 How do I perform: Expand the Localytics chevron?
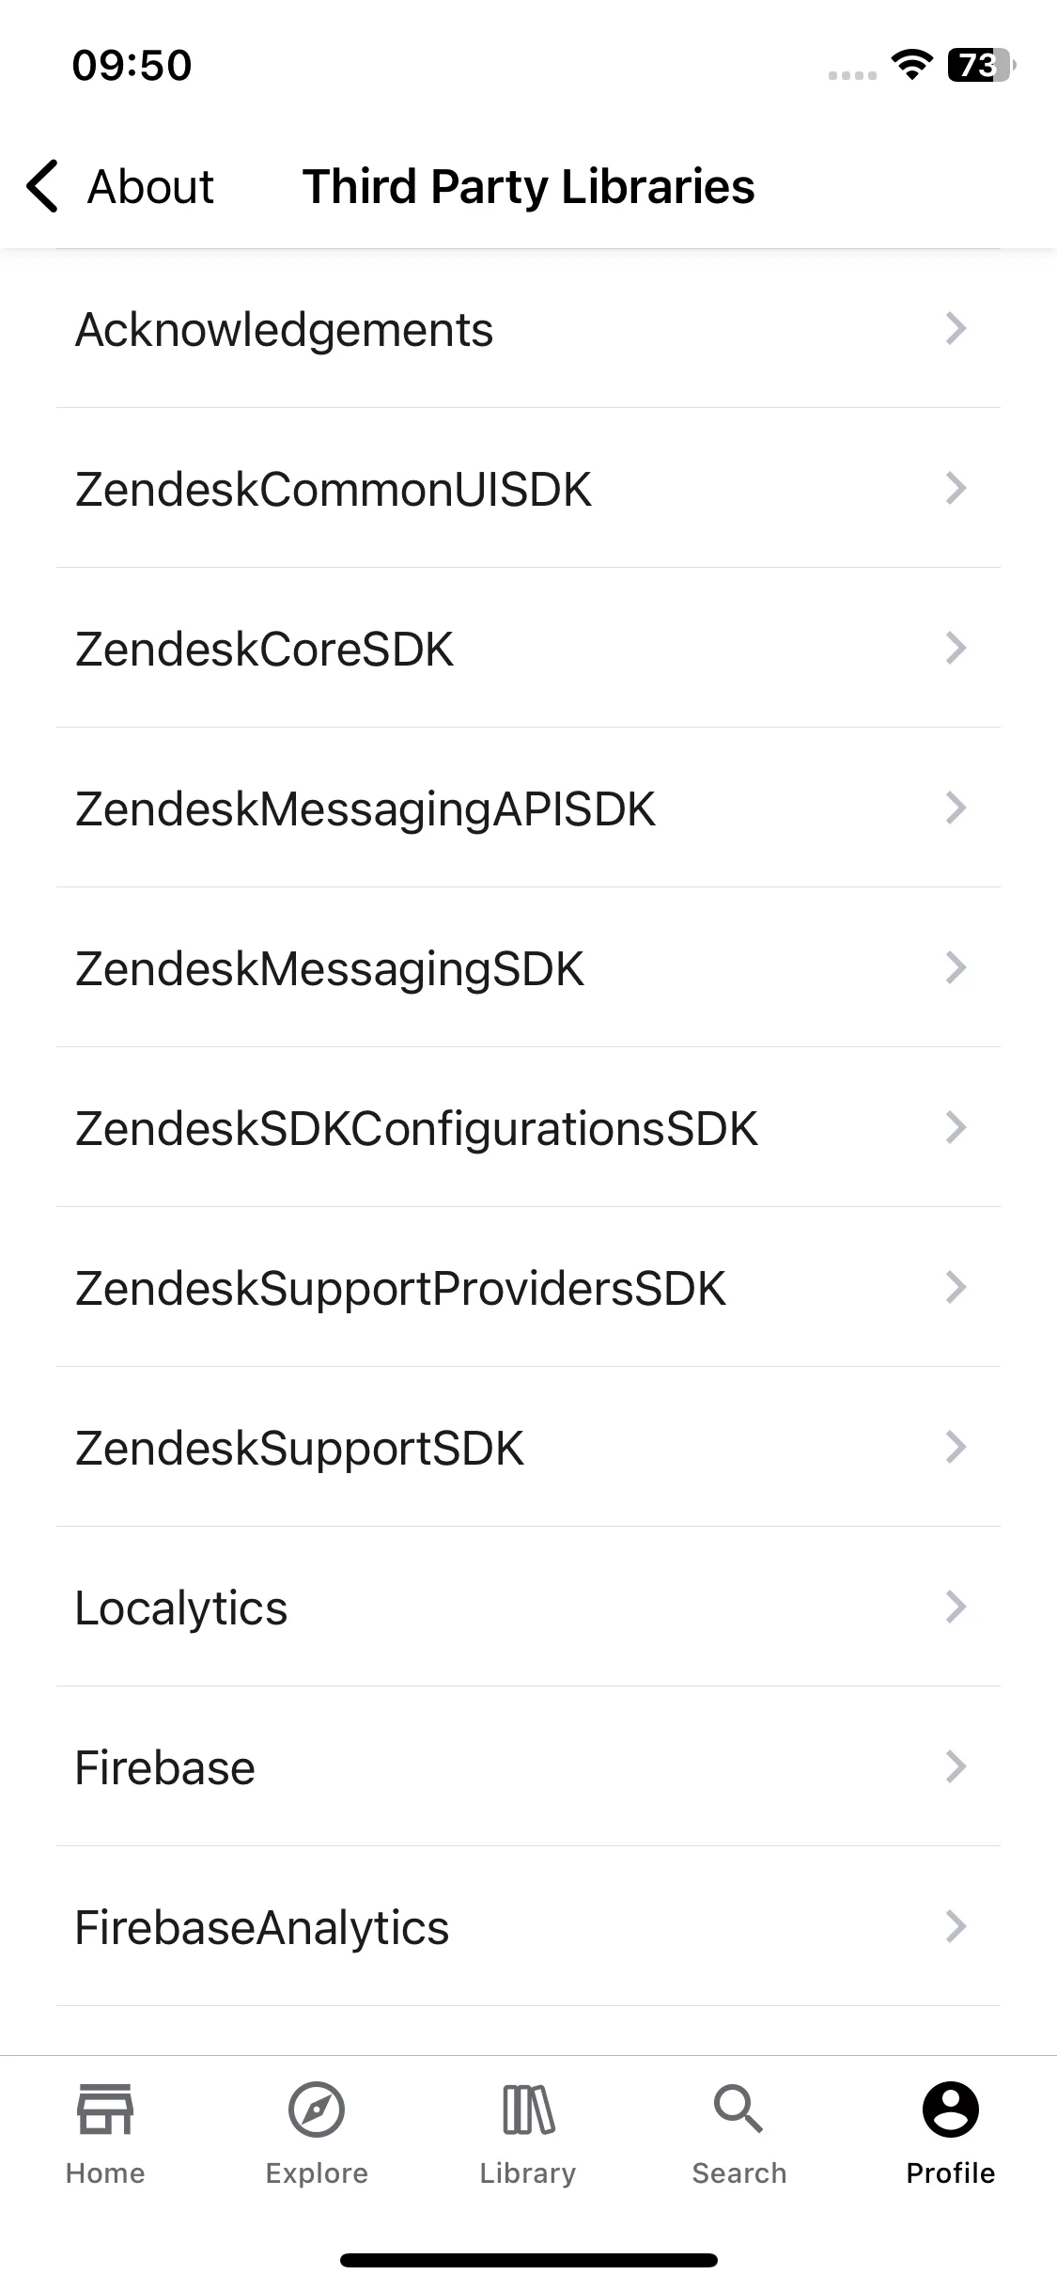tap(956, 1607)
